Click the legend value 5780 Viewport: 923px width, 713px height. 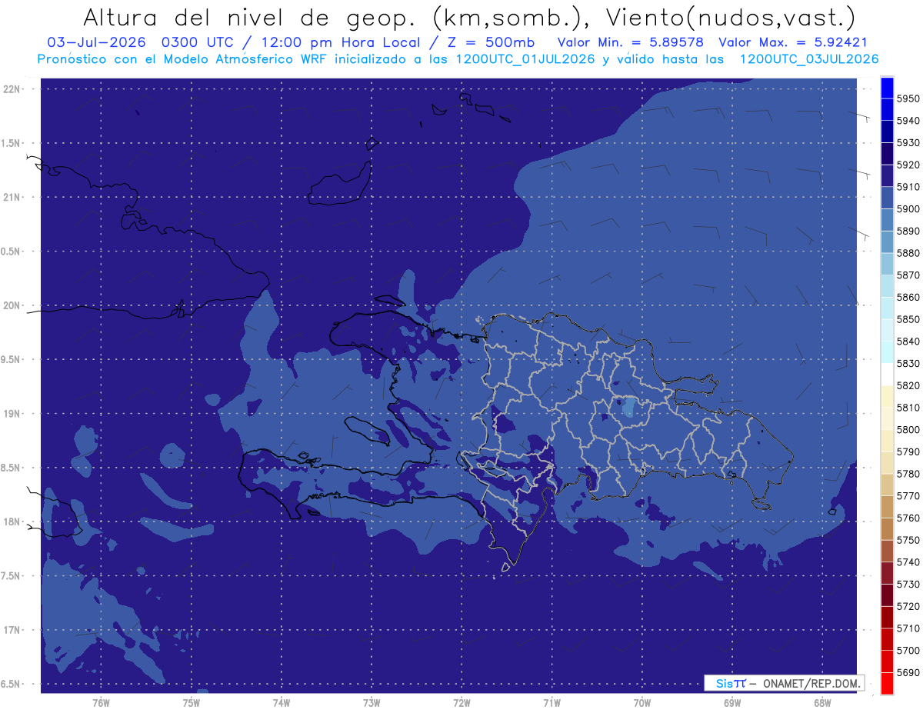pos(908,474)
